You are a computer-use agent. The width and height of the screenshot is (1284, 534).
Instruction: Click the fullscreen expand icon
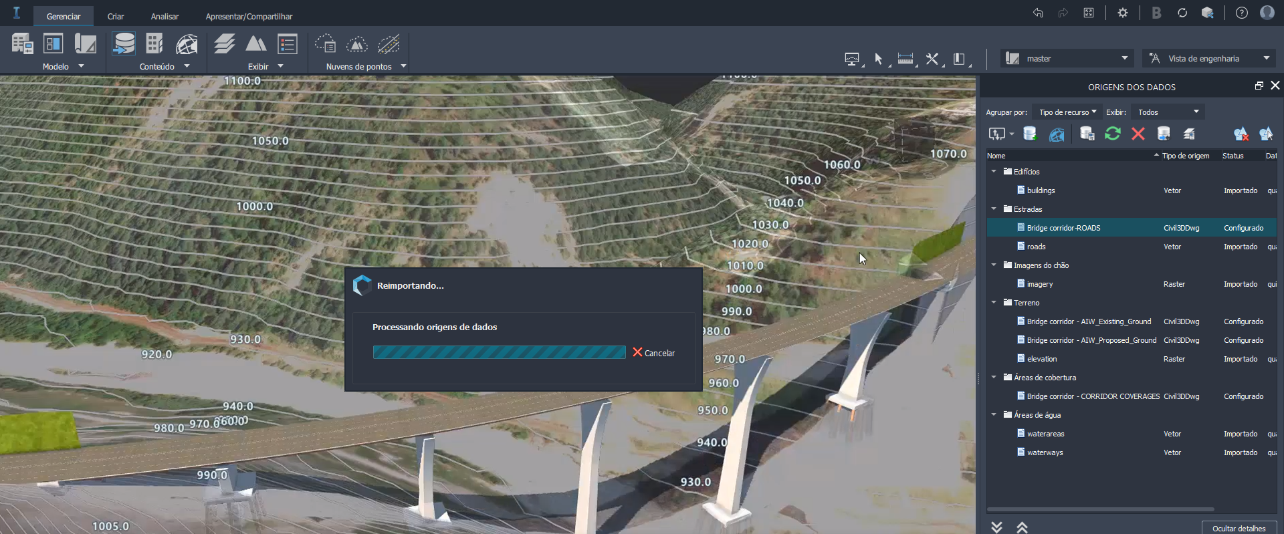click(x=1089, y=13)
